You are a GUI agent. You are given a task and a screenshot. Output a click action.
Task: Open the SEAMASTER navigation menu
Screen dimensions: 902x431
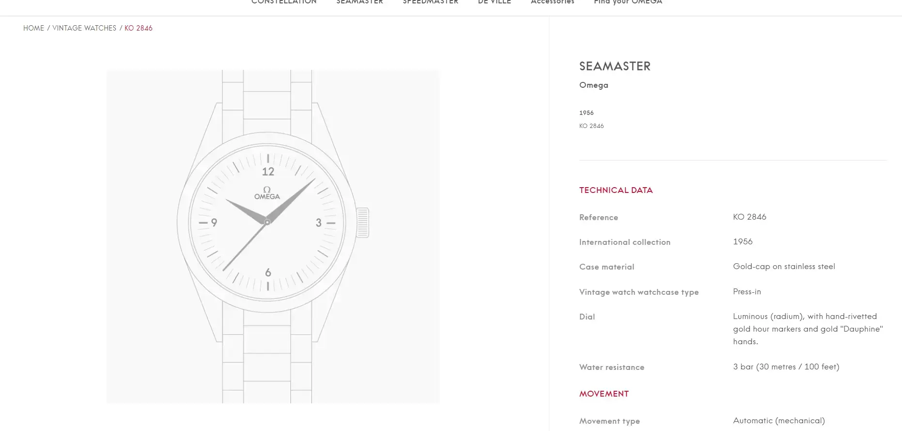[x=359, y=2]
